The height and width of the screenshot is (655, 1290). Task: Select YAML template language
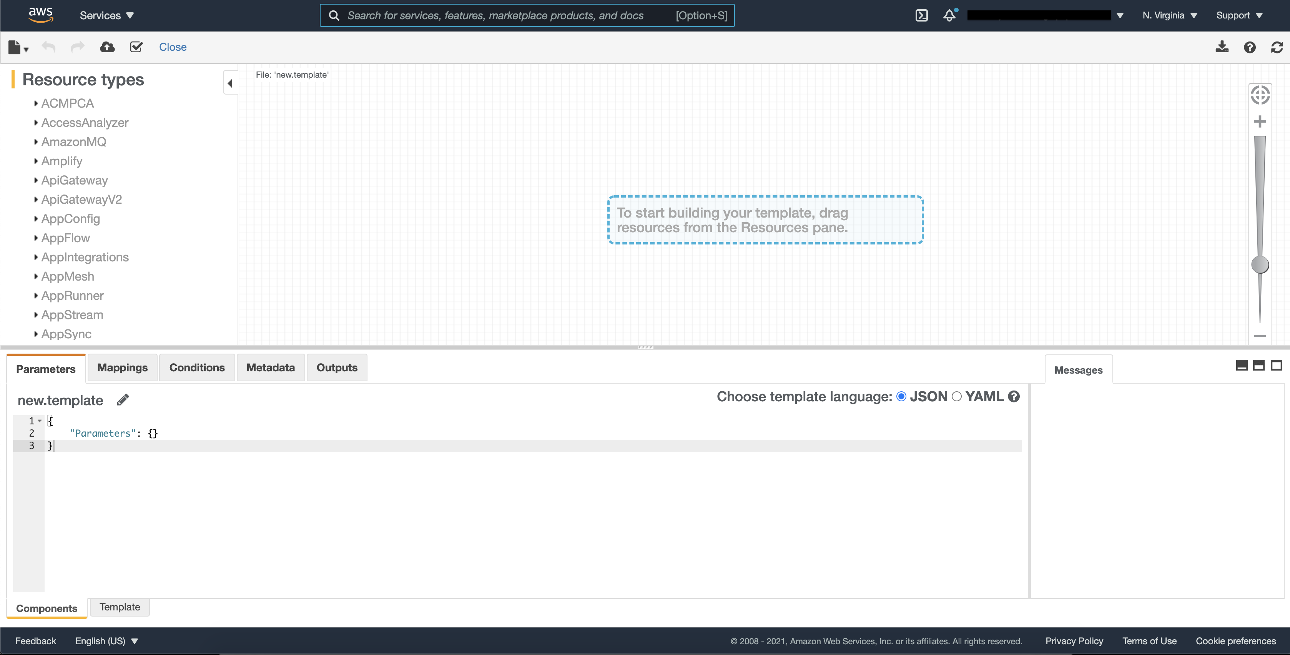[956, 397]
